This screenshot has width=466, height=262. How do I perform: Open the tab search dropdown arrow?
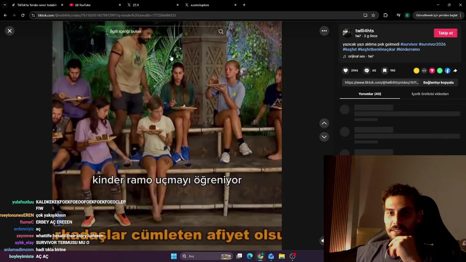pos(4,5)
